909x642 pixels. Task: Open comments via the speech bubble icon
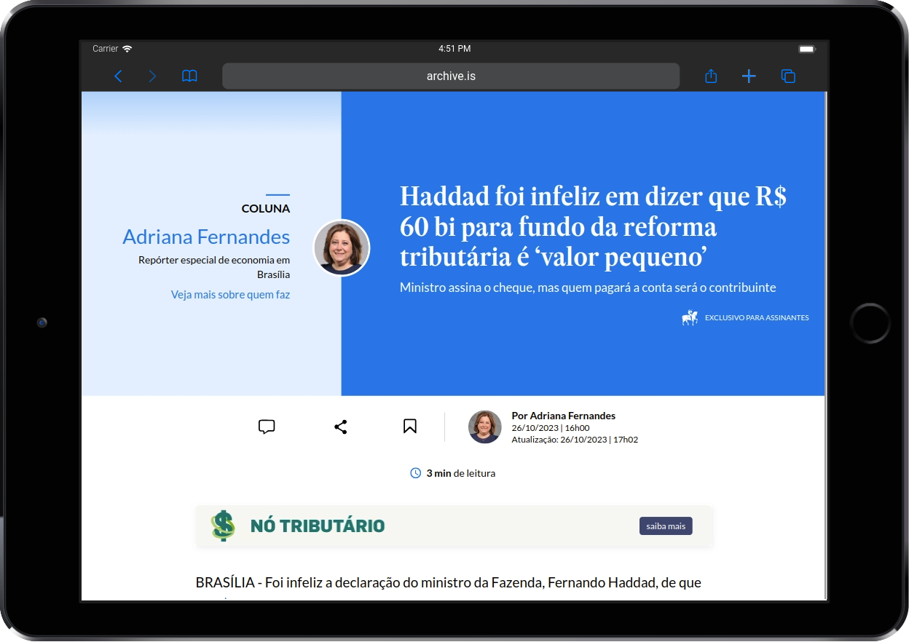[x=267, y=427]
